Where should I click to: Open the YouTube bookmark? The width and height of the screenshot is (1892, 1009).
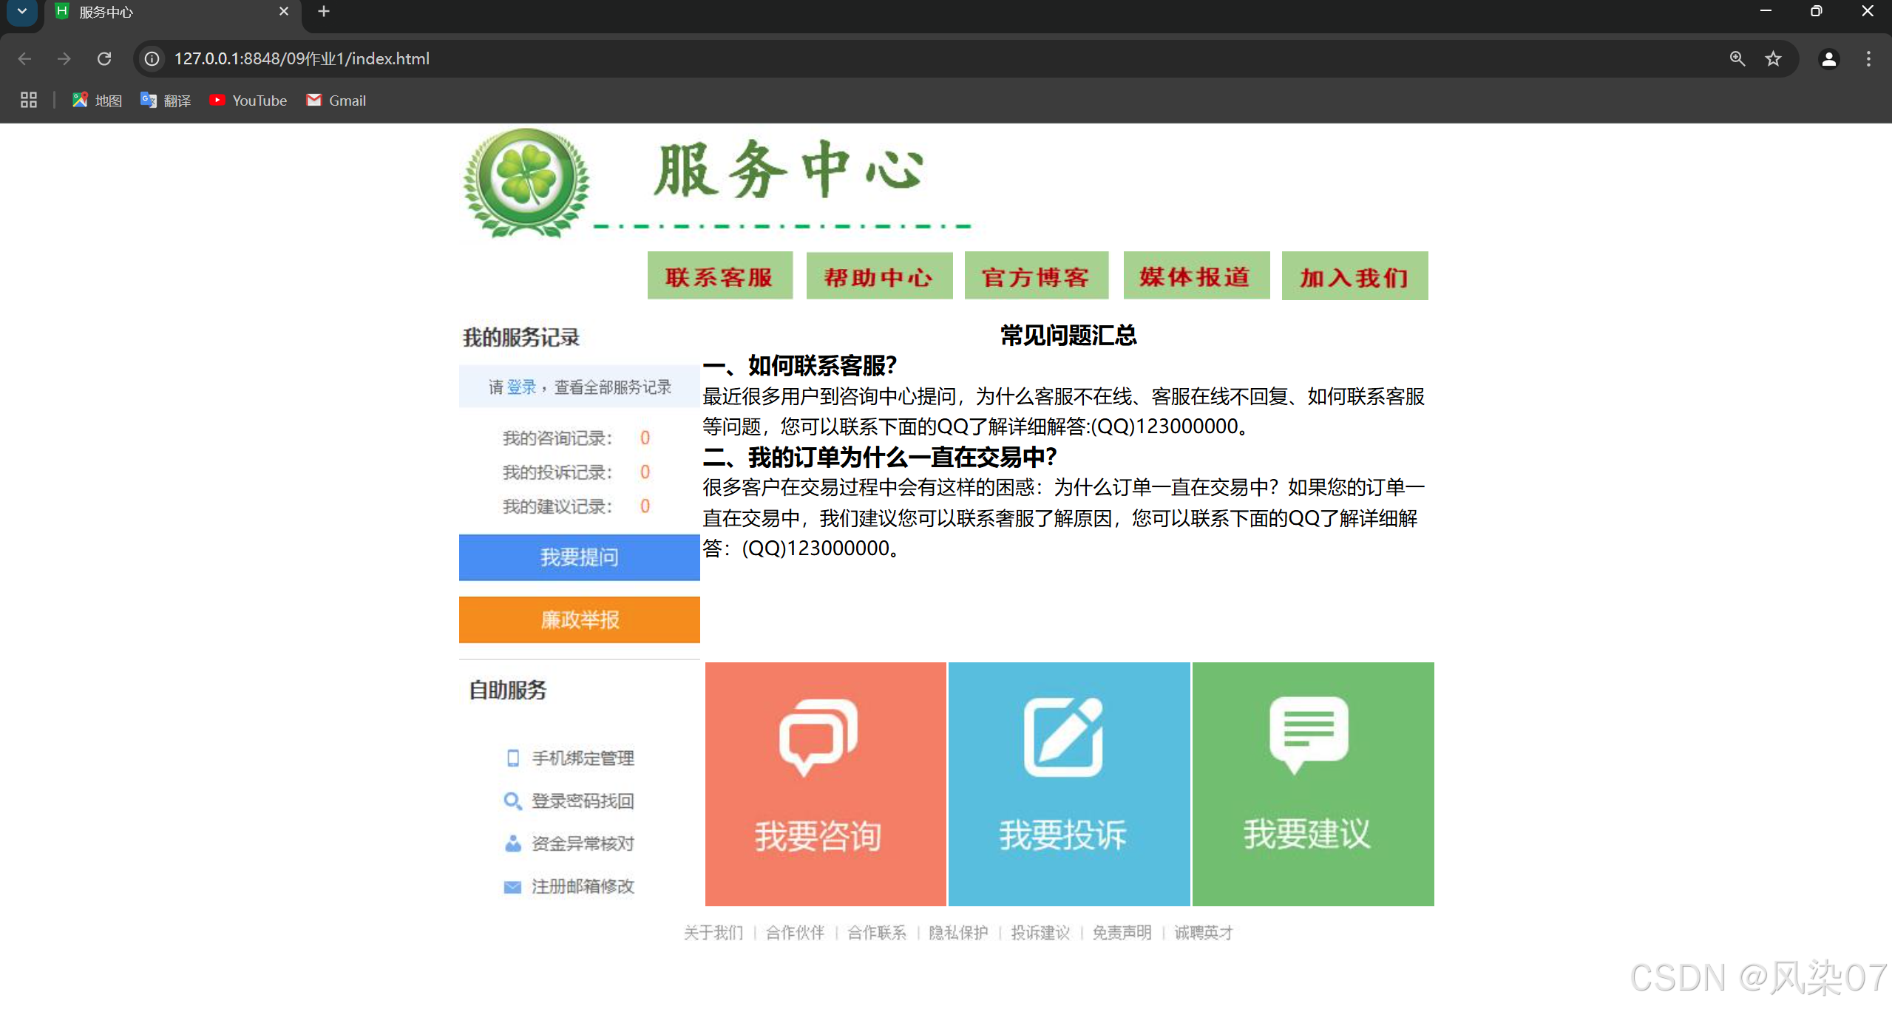coord(248,101)
